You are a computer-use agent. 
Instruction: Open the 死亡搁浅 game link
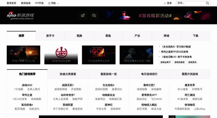190,95
